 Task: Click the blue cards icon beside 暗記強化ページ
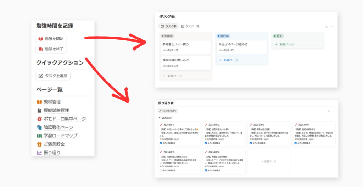tap(39, 127)
